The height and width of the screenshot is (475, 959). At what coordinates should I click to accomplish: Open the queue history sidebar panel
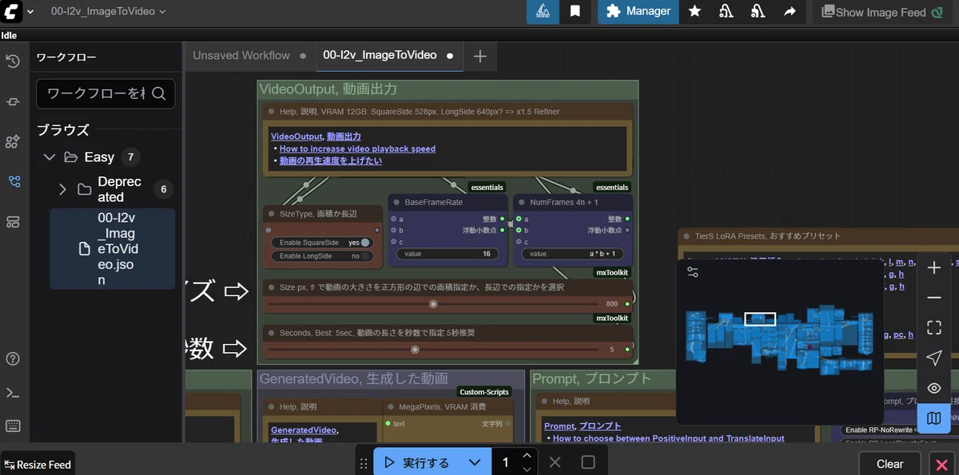pos(13,61)
